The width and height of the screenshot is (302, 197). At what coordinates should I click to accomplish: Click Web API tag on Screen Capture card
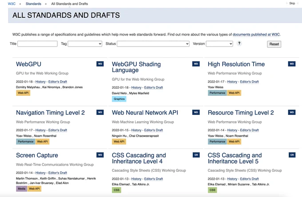click(34, 189)
